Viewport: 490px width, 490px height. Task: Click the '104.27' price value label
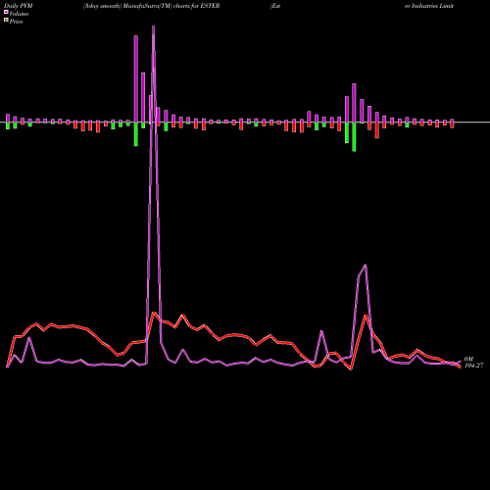tap(473, 366)
